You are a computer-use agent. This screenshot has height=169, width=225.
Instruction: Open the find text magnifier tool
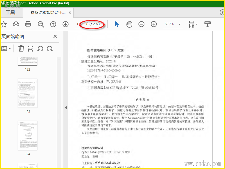coord(41,24)
